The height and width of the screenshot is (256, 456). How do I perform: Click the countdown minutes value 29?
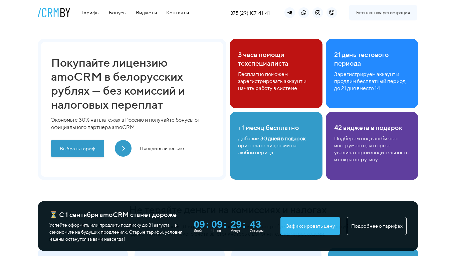(x=236, y=224)
